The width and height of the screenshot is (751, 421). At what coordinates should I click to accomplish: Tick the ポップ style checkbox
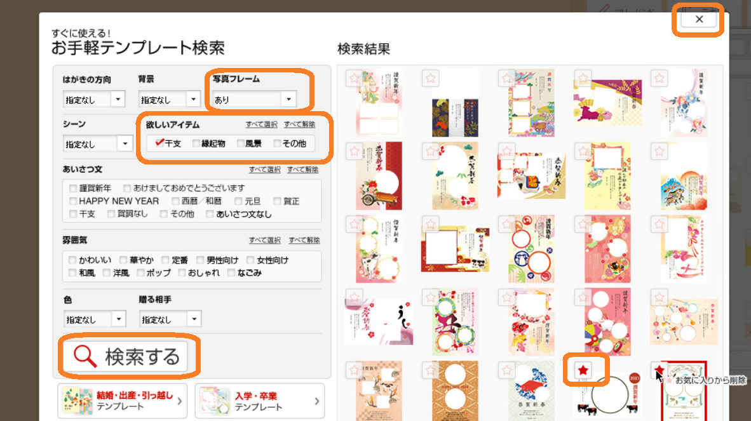pos(140,272)
